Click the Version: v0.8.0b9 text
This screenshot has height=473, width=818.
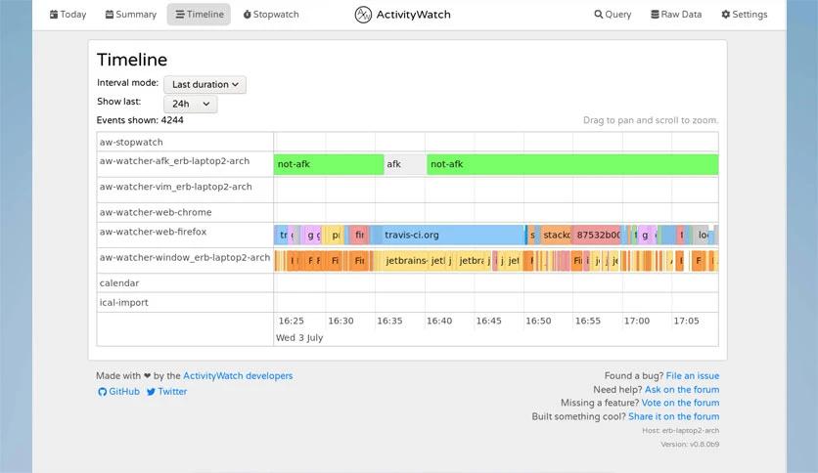pos(690,445)
